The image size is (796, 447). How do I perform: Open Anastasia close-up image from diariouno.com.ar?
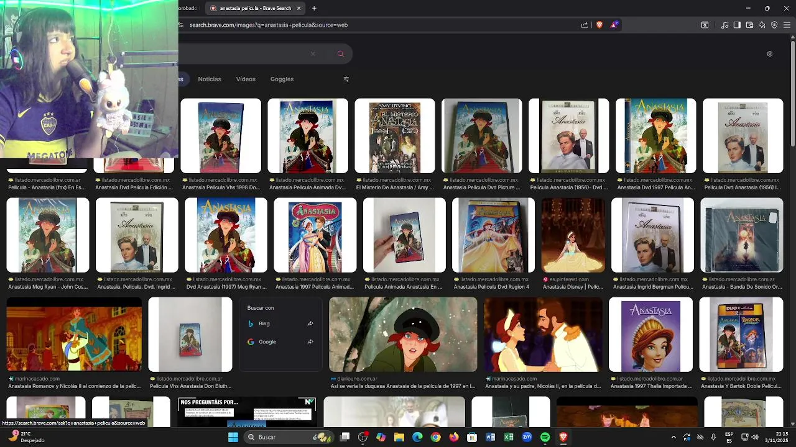(x=403, y=335)
